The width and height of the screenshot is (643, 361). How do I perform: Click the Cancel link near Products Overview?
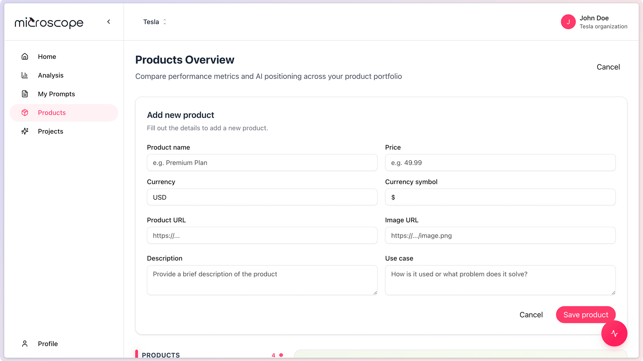pyautogui.click(x=608, y=67)
